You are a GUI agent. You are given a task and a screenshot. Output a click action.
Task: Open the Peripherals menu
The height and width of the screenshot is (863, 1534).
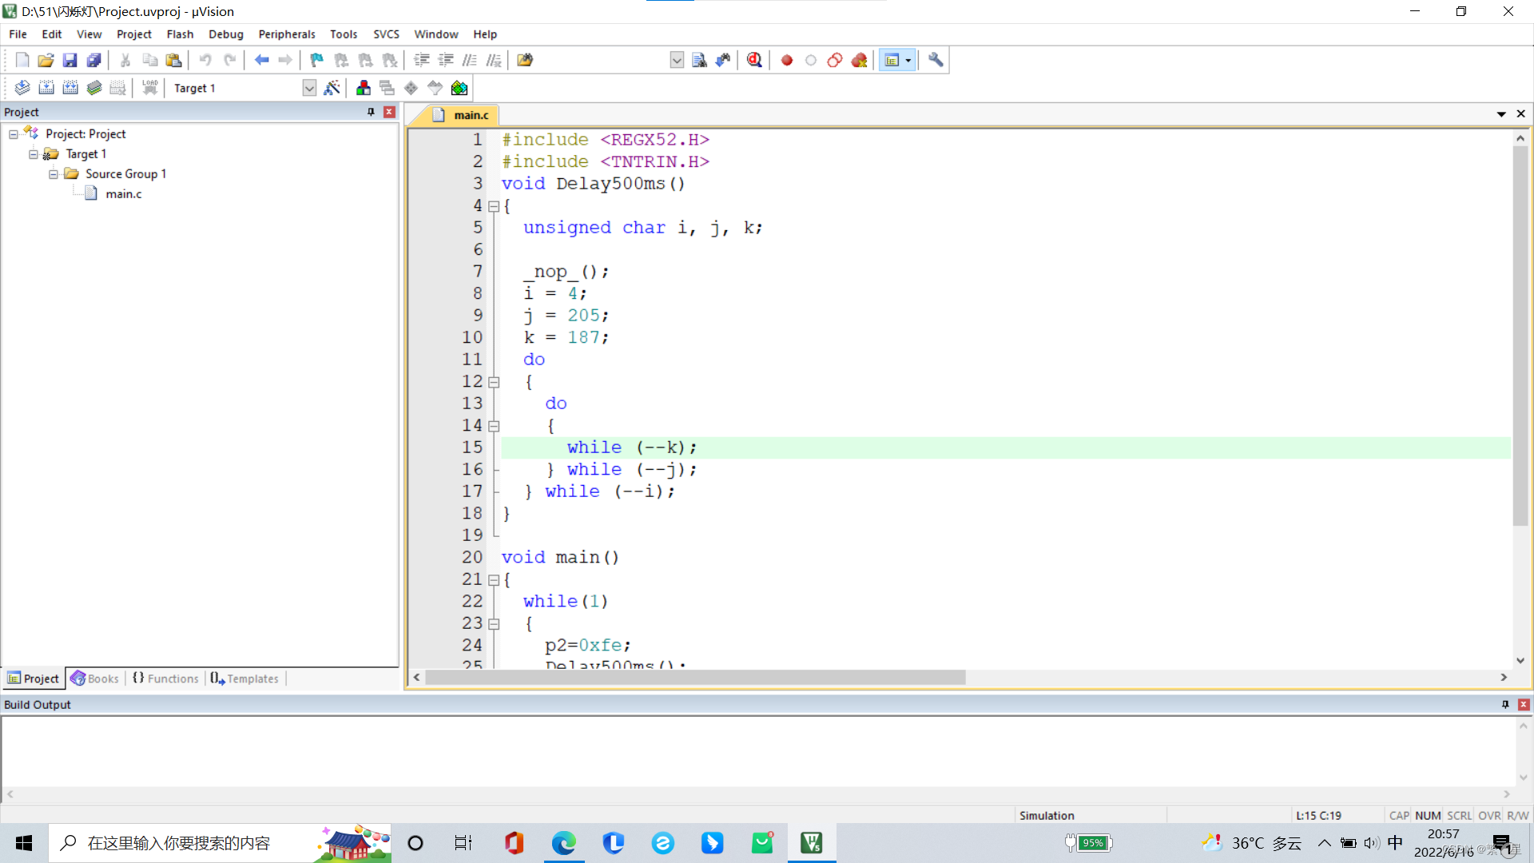point(286,34)
